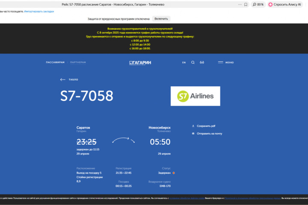Open the hamburger МЕНЮ icon
The width and height of the screenshot is (308, 205).
coord(221,62)
